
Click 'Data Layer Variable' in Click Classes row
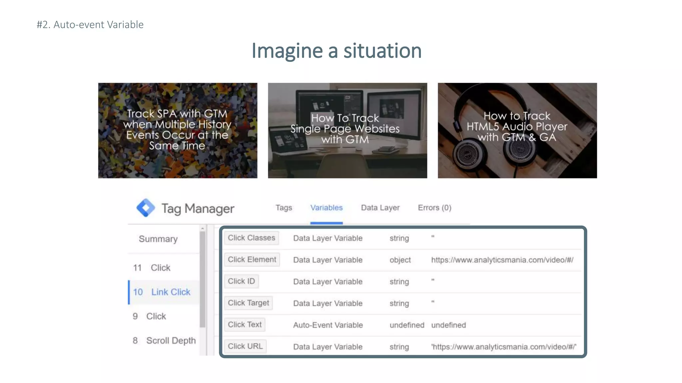tap(328, 238)
